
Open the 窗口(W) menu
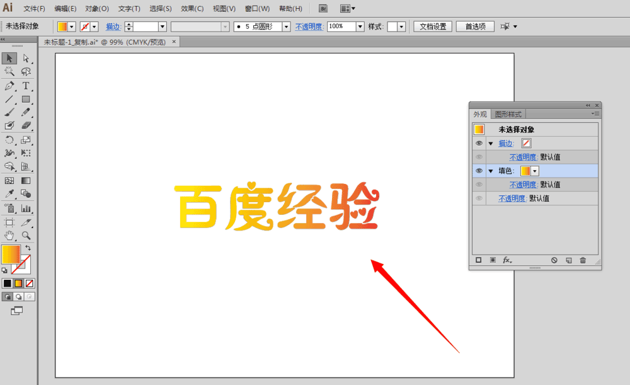click(x=257, y=8)
